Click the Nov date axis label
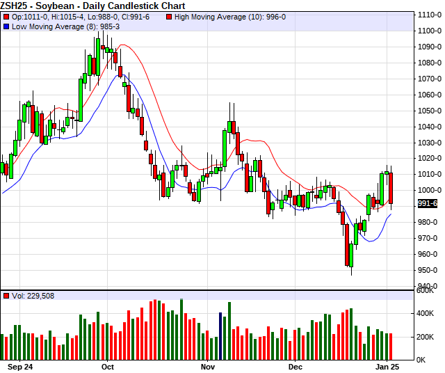Viewport: 445px width, 373px height. [208, 365]
